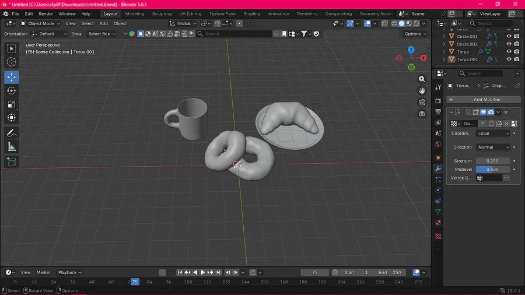
Task: Open the World properties tab
Action: 438,144
